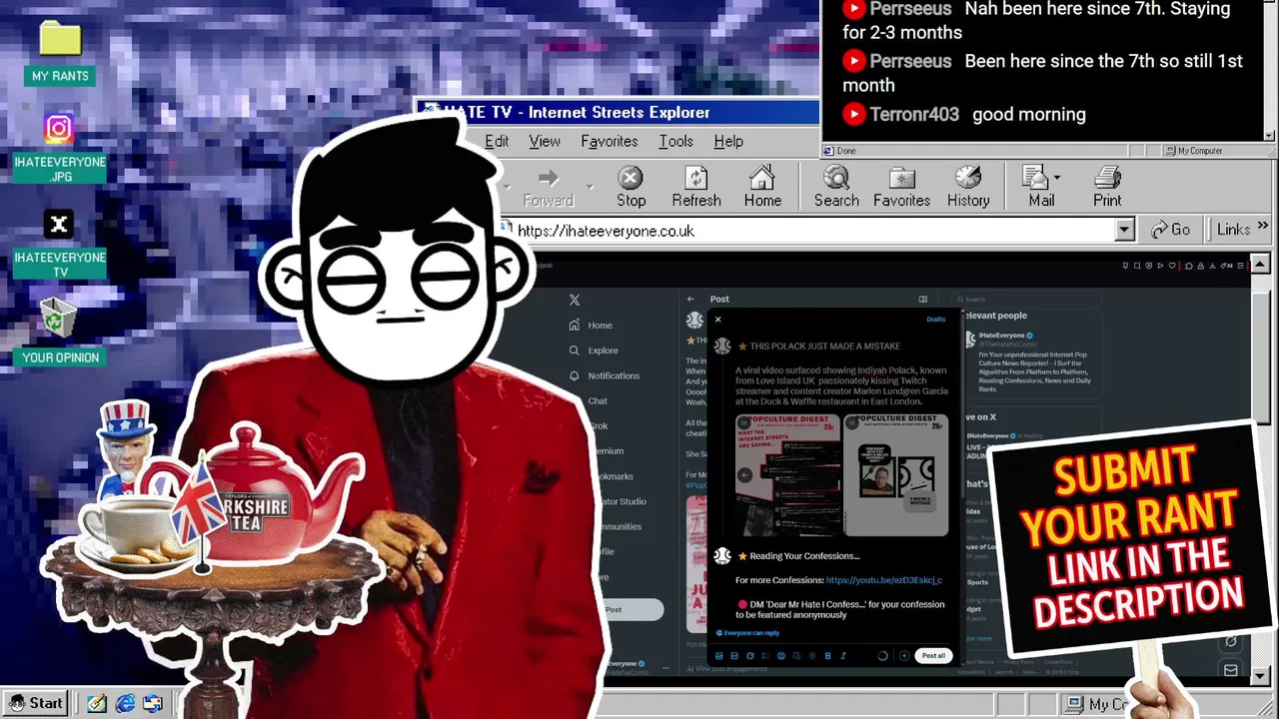Click the Stop toolbar button

(x=631, y=187)
